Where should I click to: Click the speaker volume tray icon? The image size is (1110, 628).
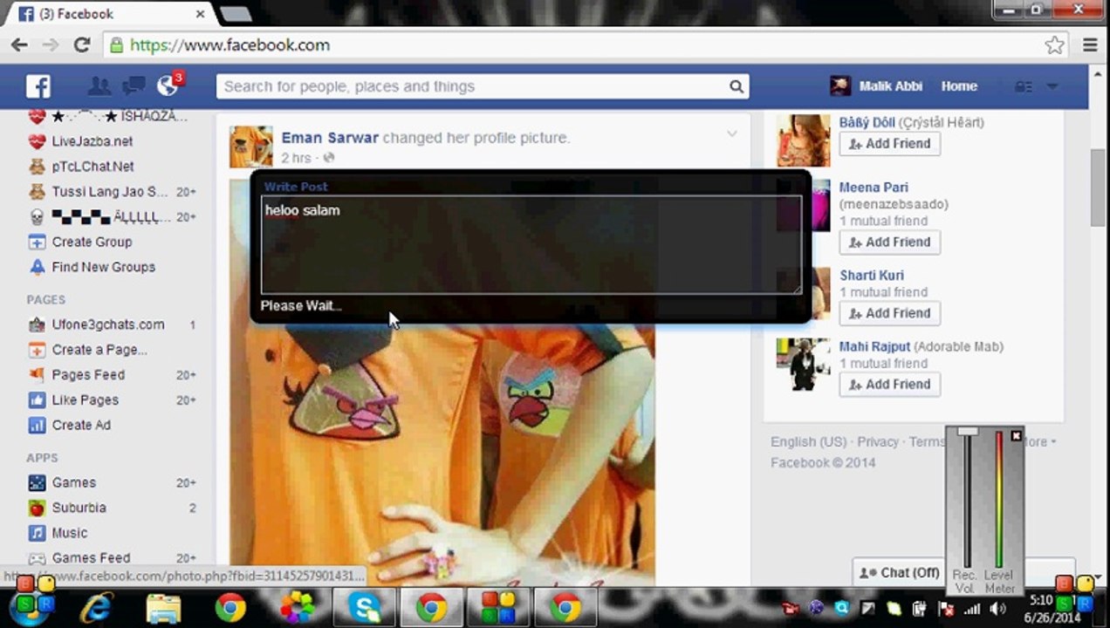pos(997,609)
